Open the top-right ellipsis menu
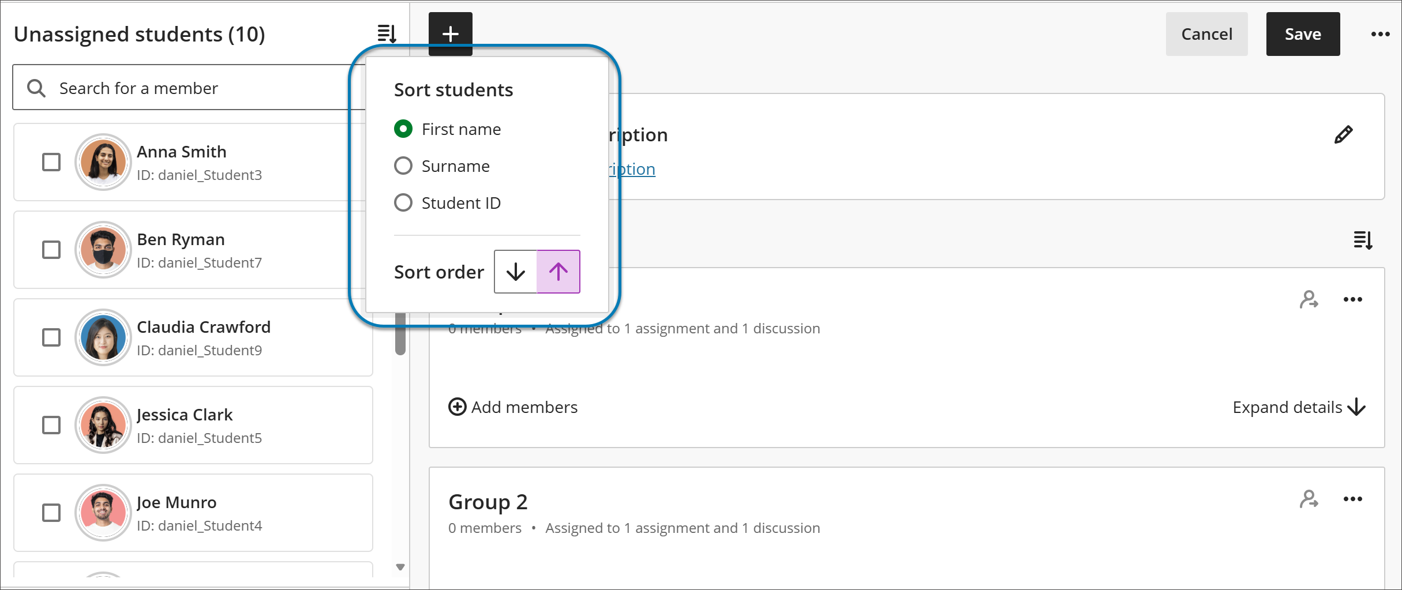 [1380, 33]
